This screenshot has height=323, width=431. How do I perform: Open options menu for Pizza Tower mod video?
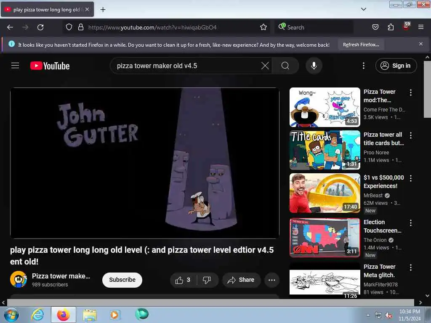coord(411,93)
